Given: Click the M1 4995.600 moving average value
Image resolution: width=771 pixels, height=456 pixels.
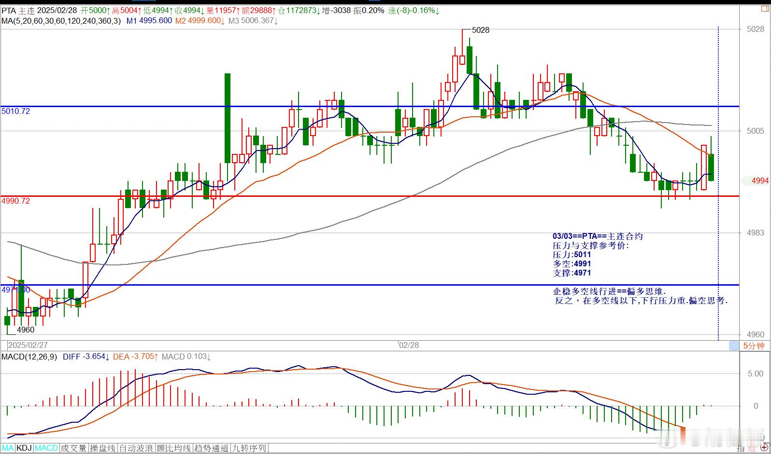Looking at the screenshot, I should coord(149,21).
